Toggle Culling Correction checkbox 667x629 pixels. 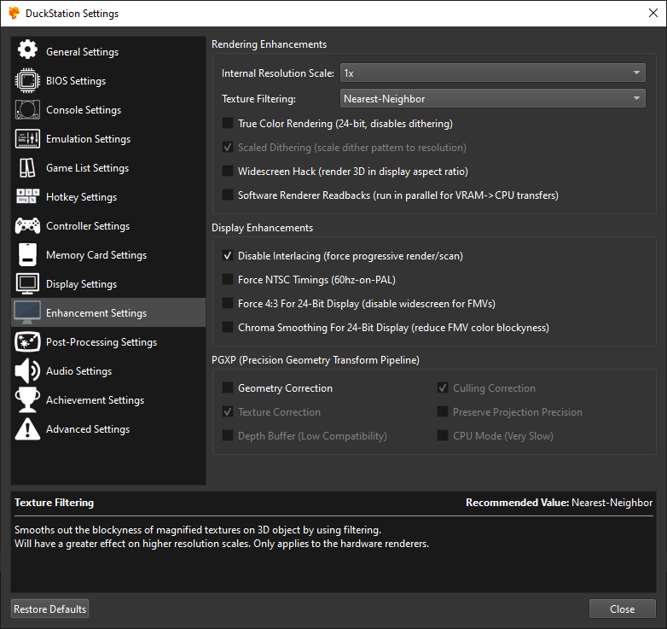pos(443,388)
